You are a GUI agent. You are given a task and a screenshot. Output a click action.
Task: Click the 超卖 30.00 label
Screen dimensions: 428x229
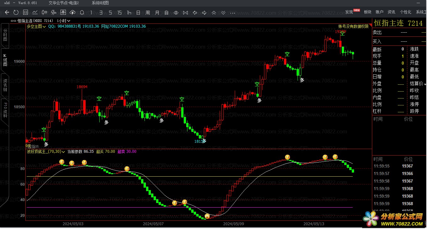127,152
